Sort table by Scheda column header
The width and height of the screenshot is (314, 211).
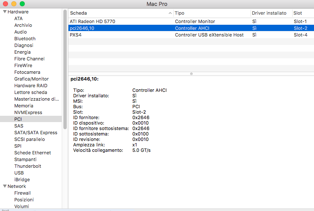121,13
